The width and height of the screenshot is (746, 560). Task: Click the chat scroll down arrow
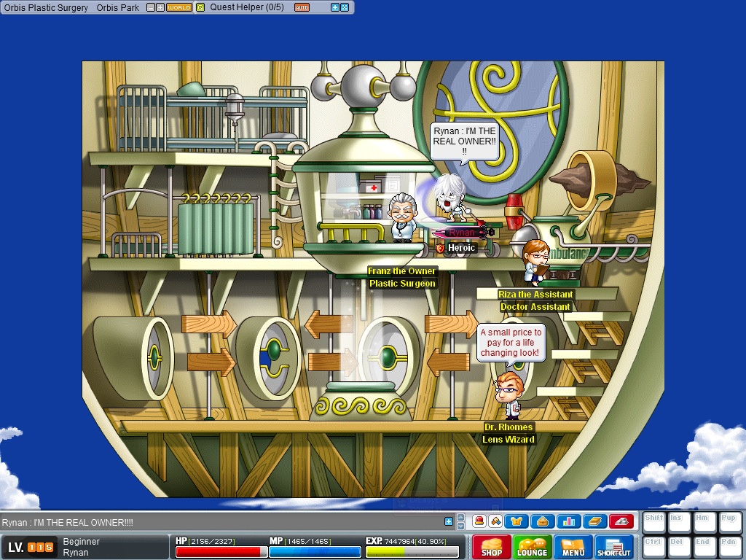tap(460, 526)
